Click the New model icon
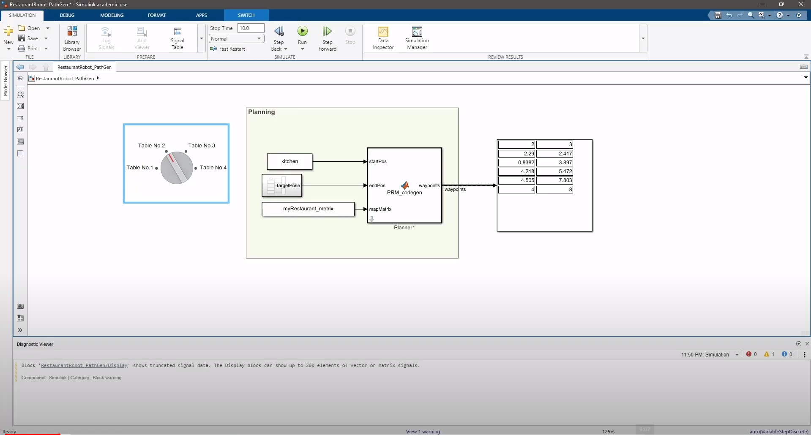811x435 pixels. 8,32
